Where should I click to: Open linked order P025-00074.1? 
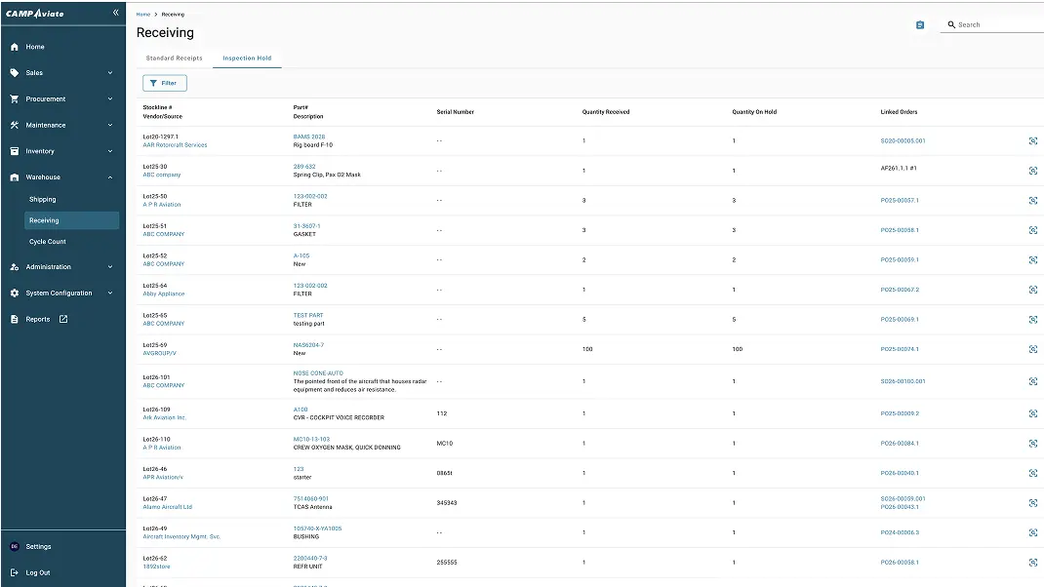[900, 349]
